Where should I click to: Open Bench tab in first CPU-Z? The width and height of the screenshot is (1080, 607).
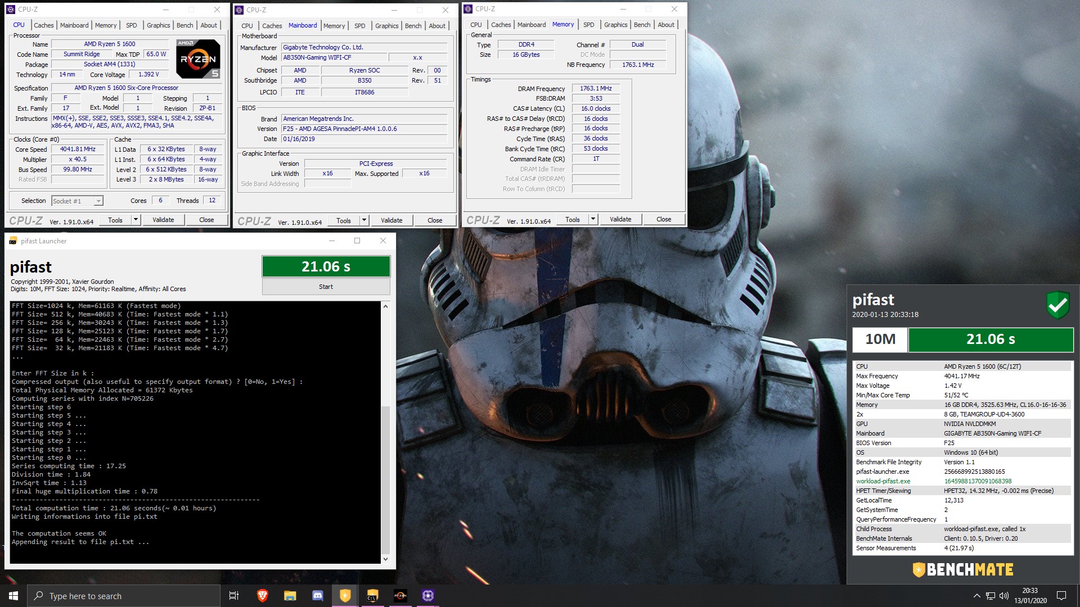(x=184, y=25)
